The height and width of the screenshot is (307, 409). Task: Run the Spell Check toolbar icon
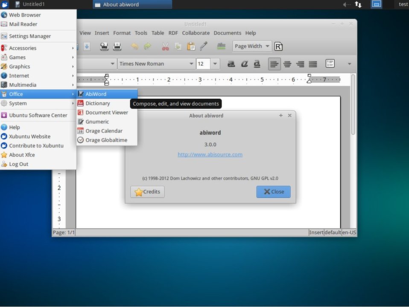coord(221,46)
